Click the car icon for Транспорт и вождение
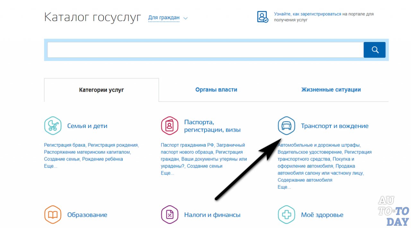This screenshot has width=411, height=228. point(286,126)
